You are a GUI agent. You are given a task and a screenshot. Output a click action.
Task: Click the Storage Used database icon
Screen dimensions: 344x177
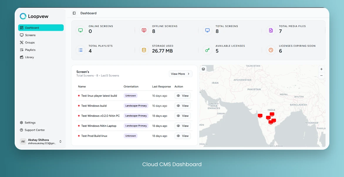(144, 50)
